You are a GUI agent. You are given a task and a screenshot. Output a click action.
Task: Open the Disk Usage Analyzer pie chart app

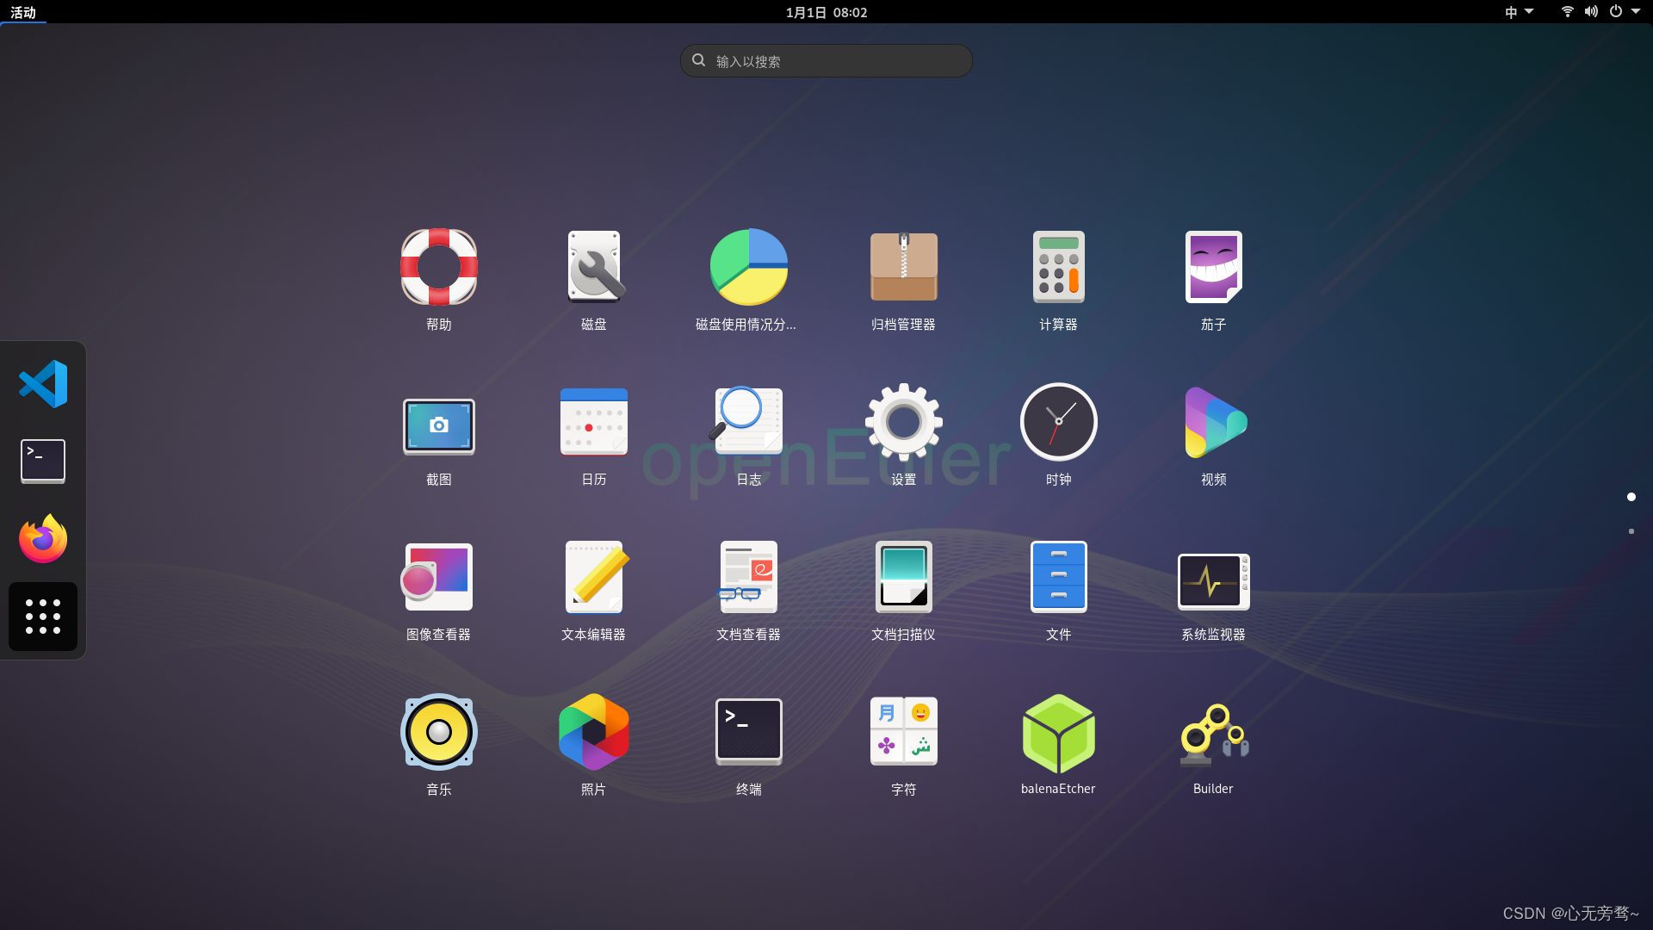click(x=748, y=268)
